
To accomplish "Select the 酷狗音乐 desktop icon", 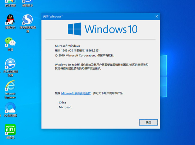I will 28,3.
